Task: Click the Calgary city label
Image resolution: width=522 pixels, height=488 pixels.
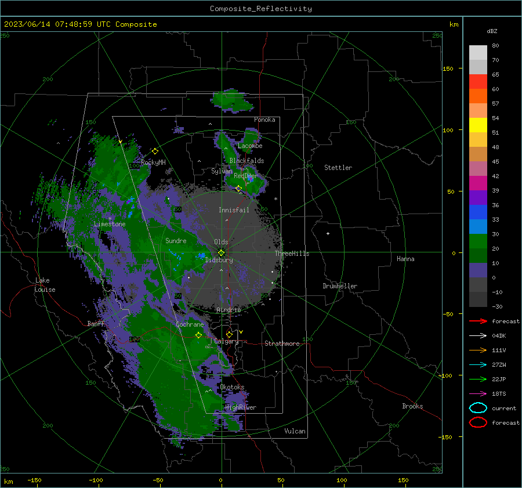Action: (x=226, y=341)
